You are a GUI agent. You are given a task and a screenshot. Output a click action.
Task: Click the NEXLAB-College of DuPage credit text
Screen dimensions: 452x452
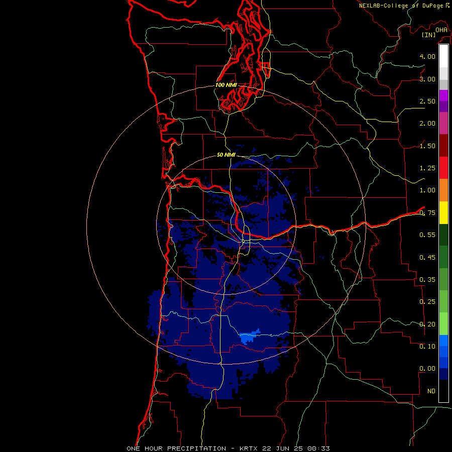coord(401,6)
